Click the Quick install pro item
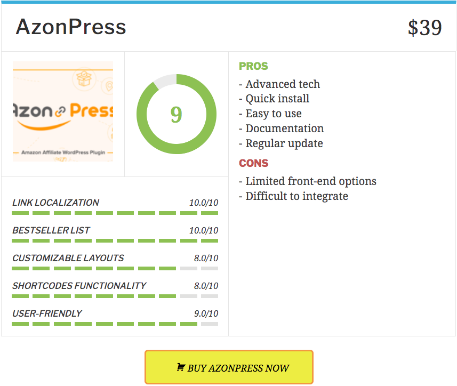Image resolution: width=457 pixels, height=386 pixels. [274, 99]
